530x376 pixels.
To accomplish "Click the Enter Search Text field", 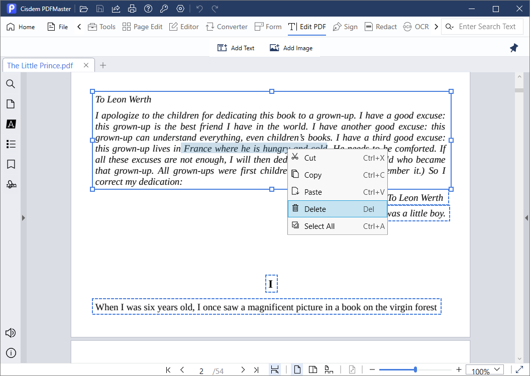I will pyautogui.click(x=487, y=27).
